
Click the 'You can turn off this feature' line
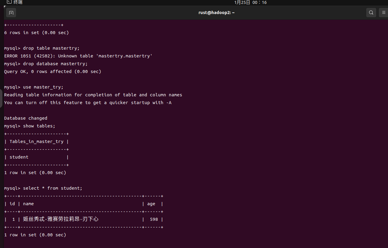click(88, 103)
